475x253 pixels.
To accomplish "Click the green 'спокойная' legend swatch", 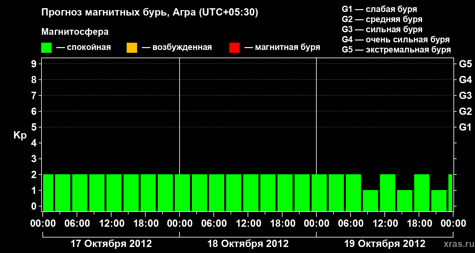I will pyautogui.click(x=47, y=47).
